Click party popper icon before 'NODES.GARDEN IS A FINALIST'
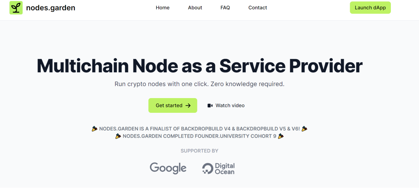This screenshot has height=188, width=419. tap(94, 129)
